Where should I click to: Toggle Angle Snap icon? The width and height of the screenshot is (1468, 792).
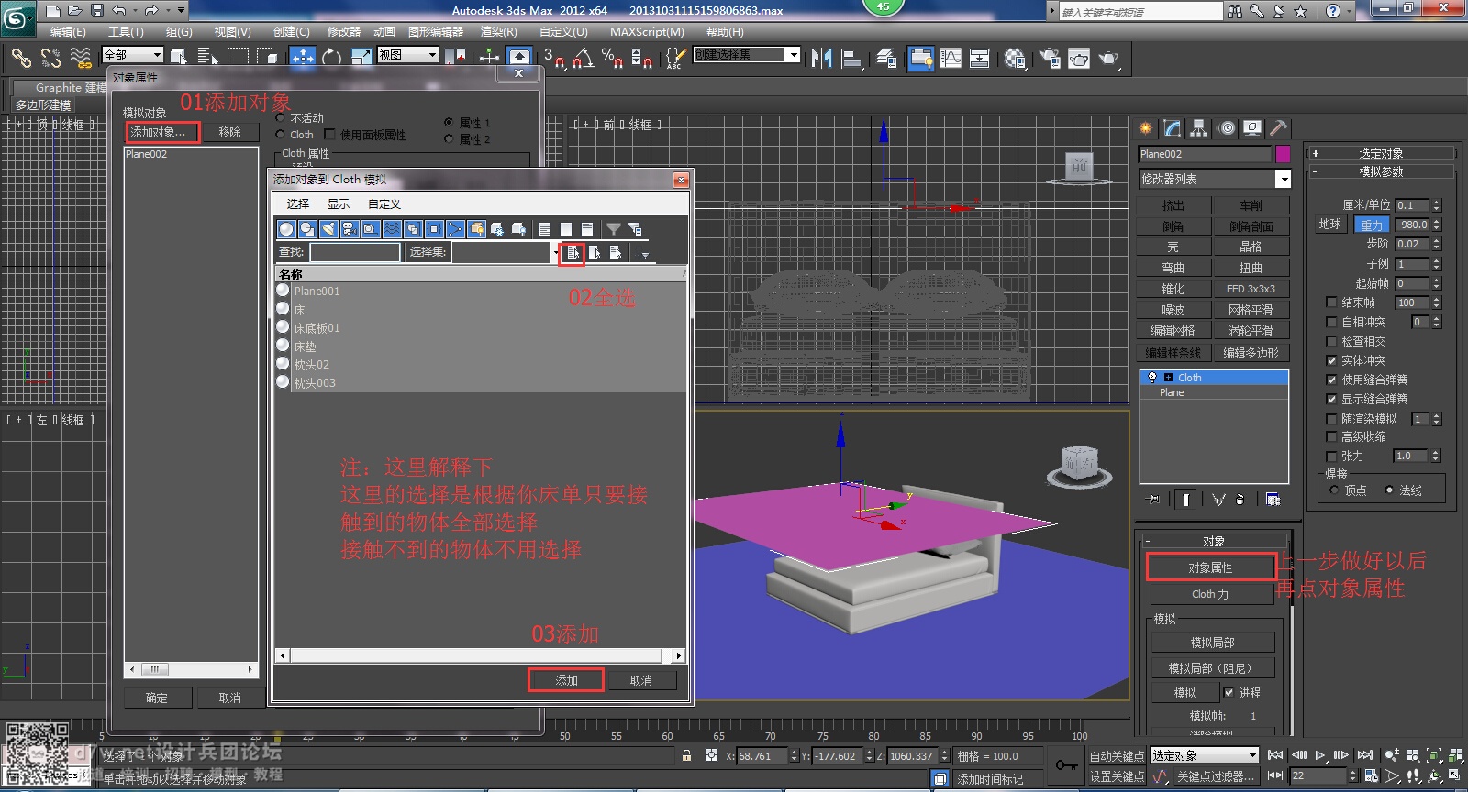pyautogui.click(x=584, y=58)
